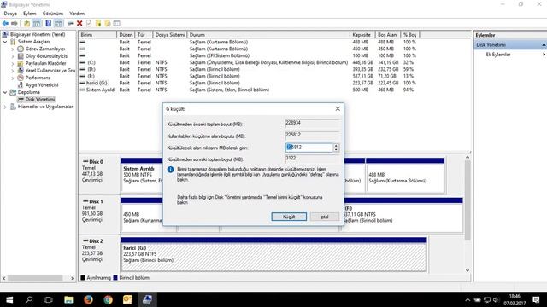Image resolution: width=547 pixels, height=307 pixels.
Task: Click the blue Help question mark icon
Action: click(x=49, y=23)
